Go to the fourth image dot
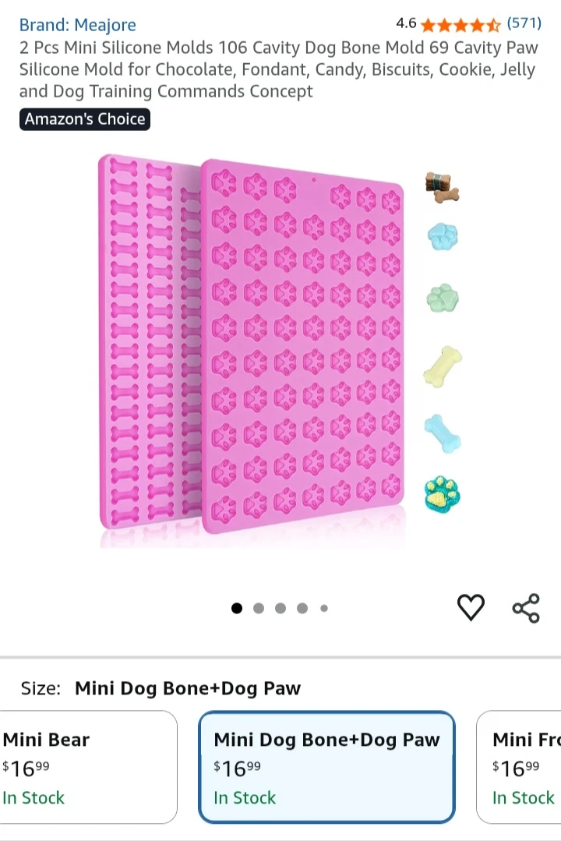The image size is (561, 841). 302,608
